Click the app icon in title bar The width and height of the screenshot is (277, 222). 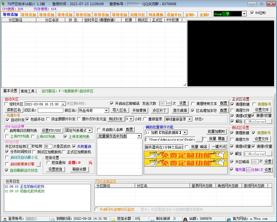click(x=3, y=4)
